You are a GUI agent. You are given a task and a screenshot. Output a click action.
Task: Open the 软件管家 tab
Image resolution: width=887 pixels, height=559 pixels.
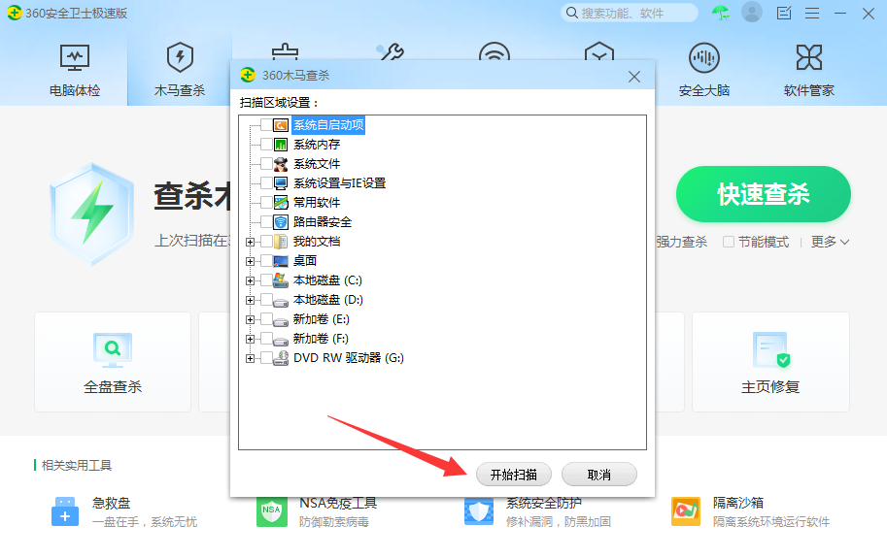809,70
